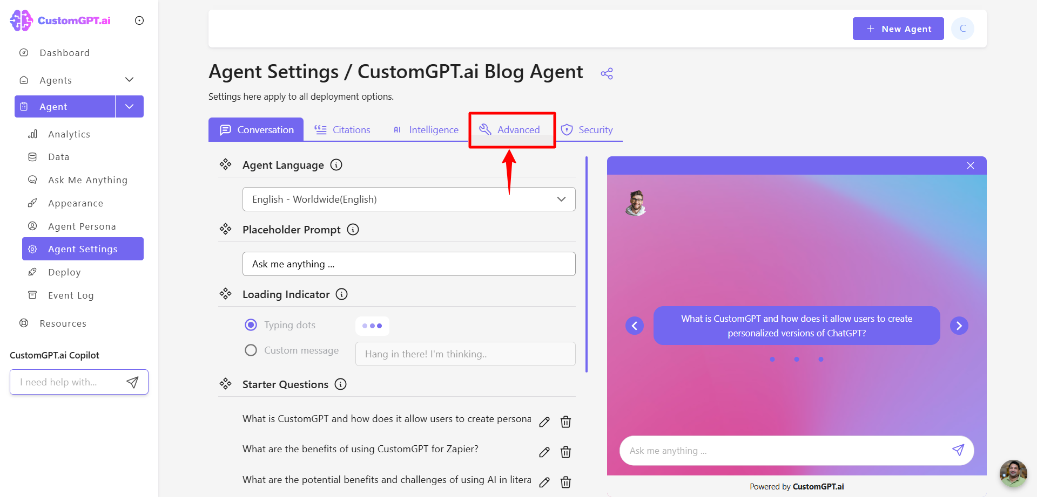1037x497 pixels.
Task: Delete the Zapier benefits starter question
Action: tap(565, 452)
